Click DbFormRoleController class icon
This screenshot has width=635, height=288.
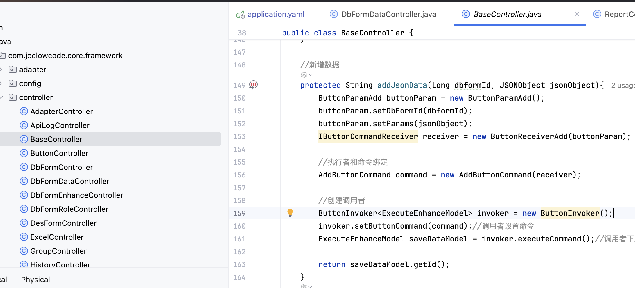(x=24, y=209)
